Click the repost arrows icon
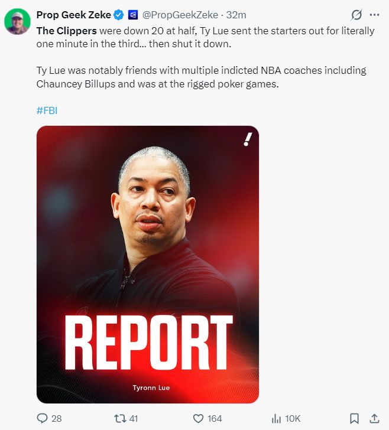This screenshot has height=430, width=389. [120, 418]
